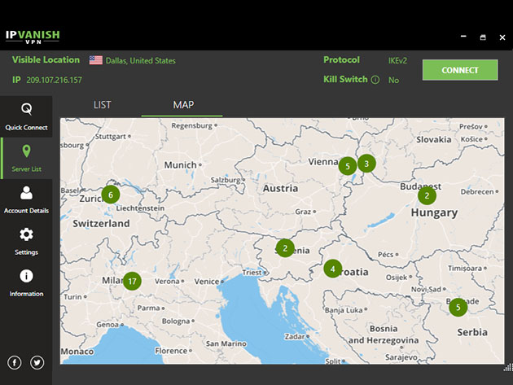This screenshot has height=385, width=513.
Task: Select the Slovenia cluster with 2 servers
Action: 285,248
